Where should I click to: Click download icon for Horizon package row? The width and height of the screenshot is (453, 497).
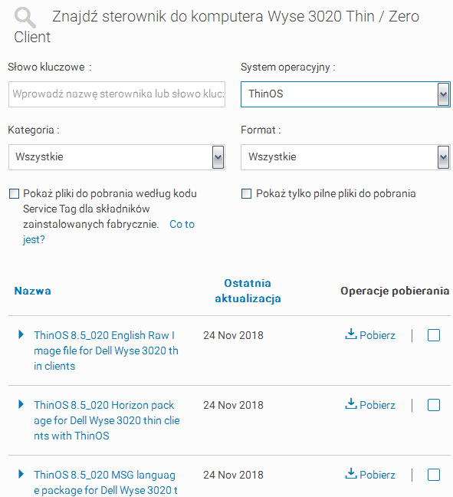(351, 403)
